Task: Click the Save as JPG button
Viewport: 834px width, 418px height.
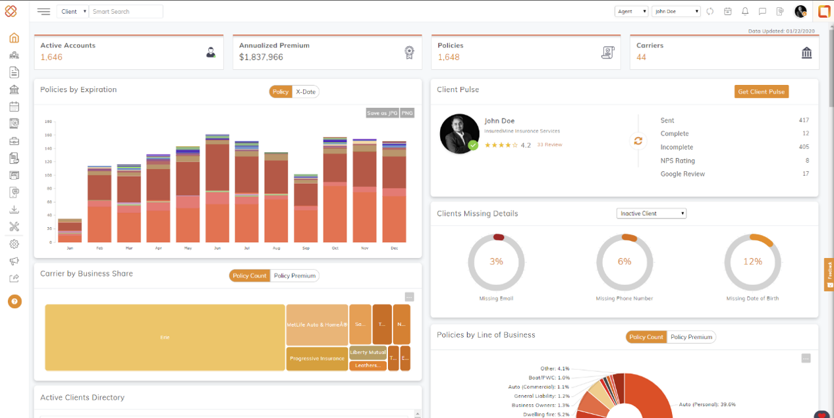Action: pyautogui.click(x=382, y=113)
